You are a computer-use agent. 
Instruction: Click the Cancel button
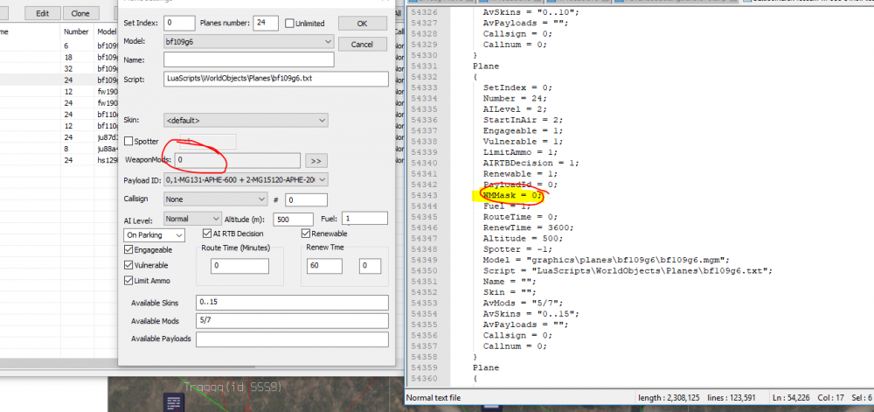click(363, 44)
